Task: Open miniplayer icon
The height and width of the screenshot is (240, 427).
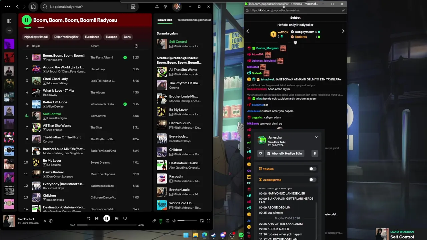Action: 202,221
